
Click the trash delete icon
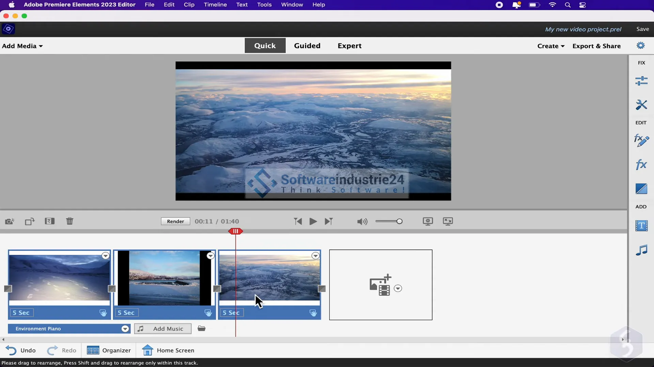pyautogui.click(x=69, y=221)
